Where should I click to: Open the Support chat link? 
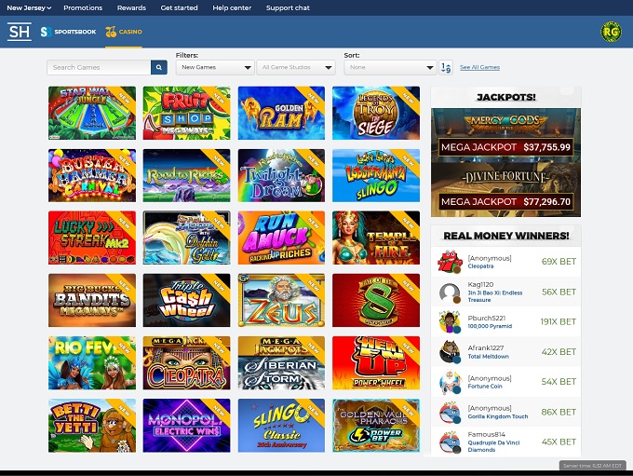click(288, 7)
